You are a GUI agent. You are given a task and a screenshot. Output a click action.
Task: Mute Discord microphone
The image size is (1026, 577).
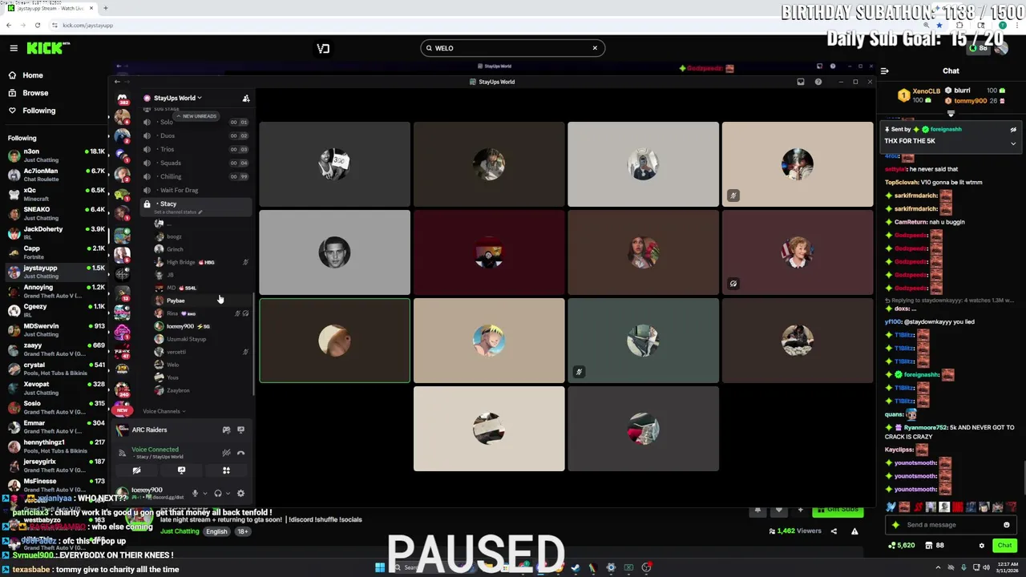coord(195,494)
